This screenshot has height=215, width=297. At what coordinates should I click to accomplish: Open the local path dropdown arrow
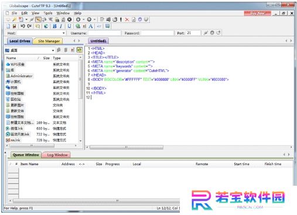click(x=53, y=50)
